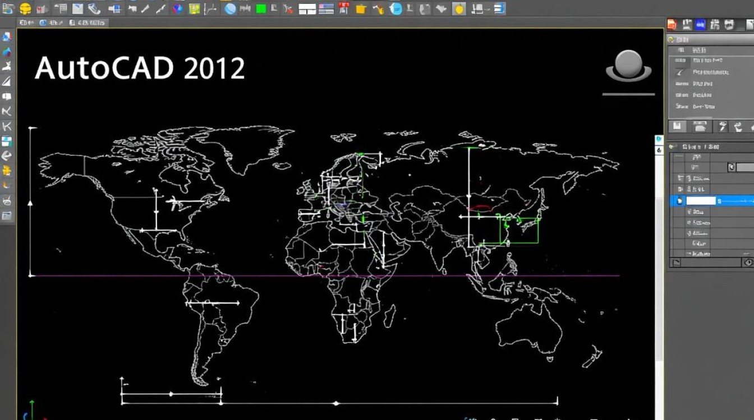Click the bottom-left button of the right panel
Image resolution: width=754 pixels, height=420 pixels.
pyautogui.click(x=676, y=263)
